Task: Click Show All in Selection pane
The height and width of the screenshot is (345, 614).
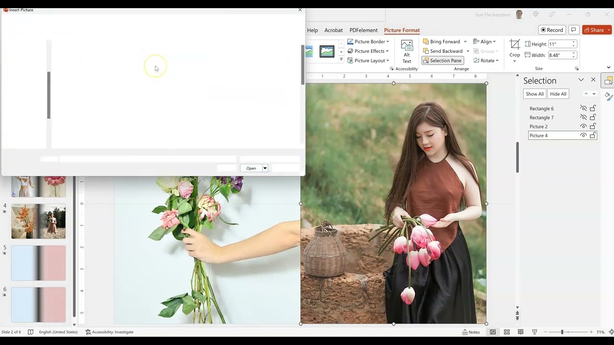Action: [x=534, y=94]
